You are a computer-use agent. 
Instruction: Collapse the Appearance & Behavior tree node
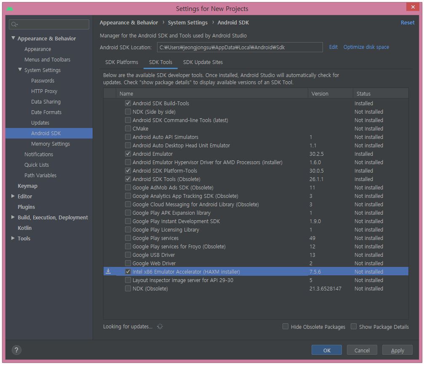[x=13, y=38]
